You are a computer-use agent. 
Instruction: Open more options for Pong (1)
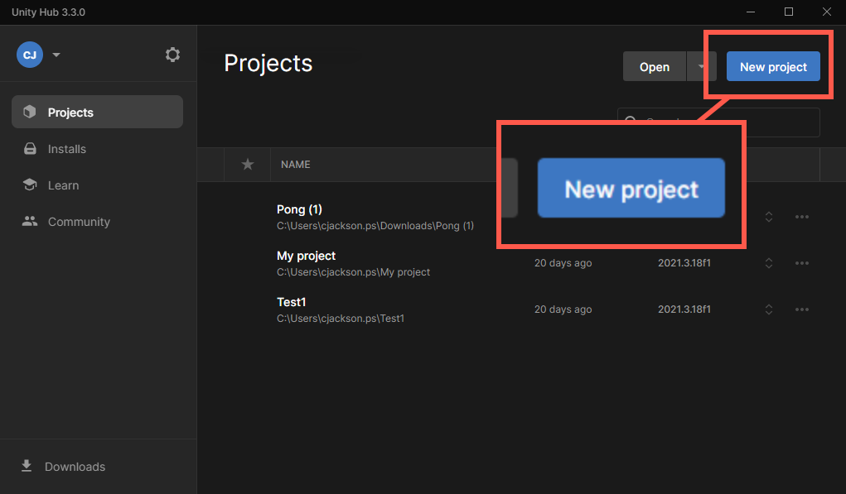(x=802, y=217)
